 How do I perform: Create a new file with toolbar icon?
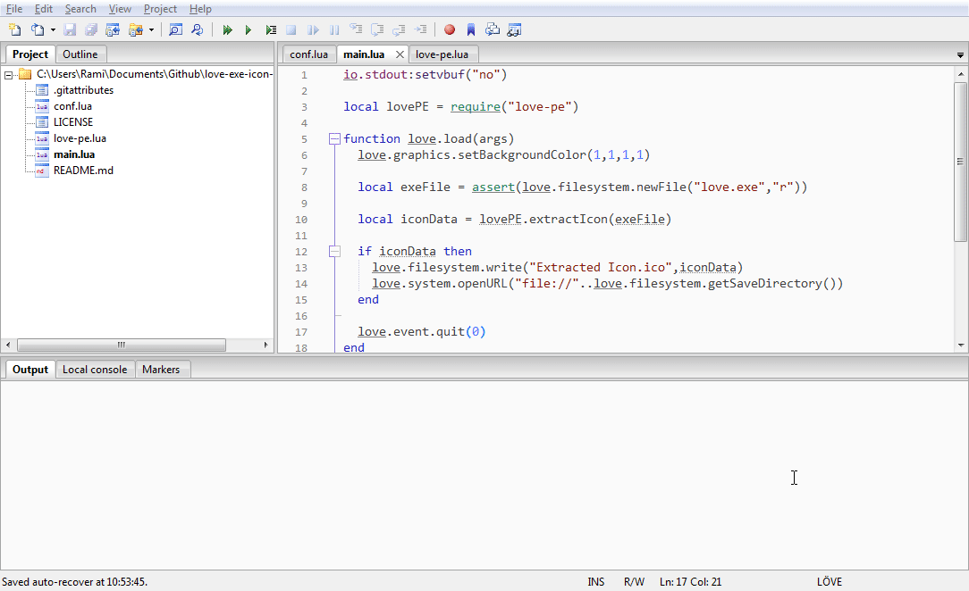tap(15, 29)
